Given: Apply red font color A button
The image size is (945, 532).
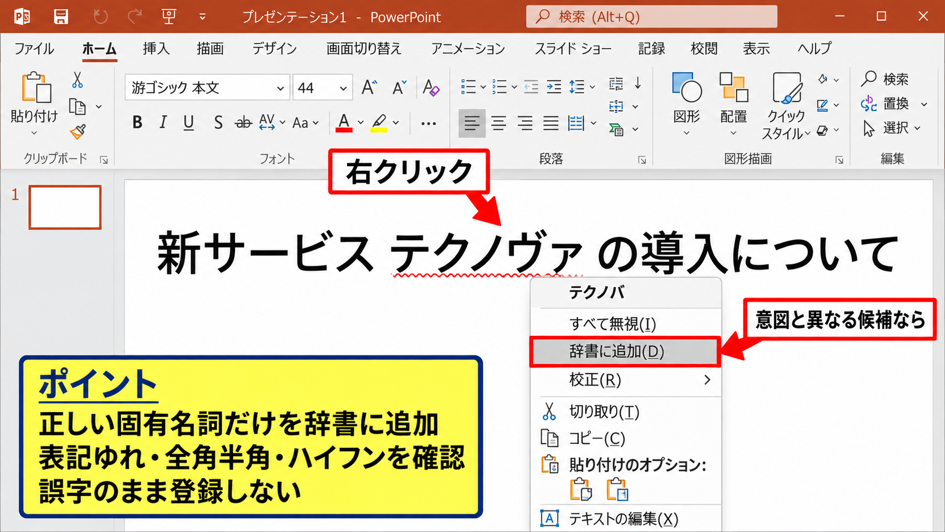Looking at the screenshot, I should 344,123.
